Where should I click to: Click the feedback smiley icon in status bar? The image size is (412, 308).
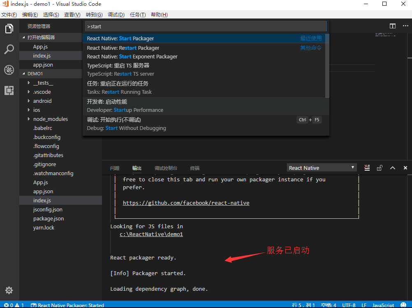(403, 305)
